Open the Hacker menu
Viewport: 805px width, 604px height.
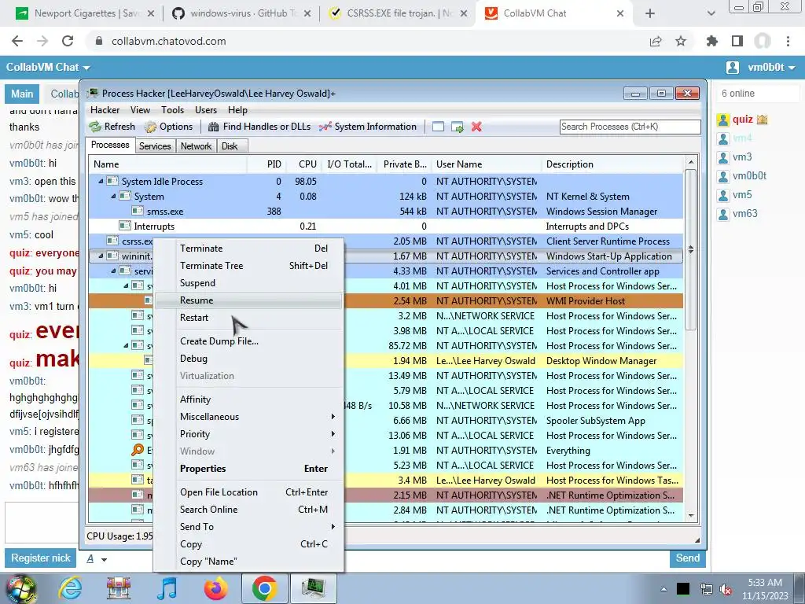(x=105, y=110)
